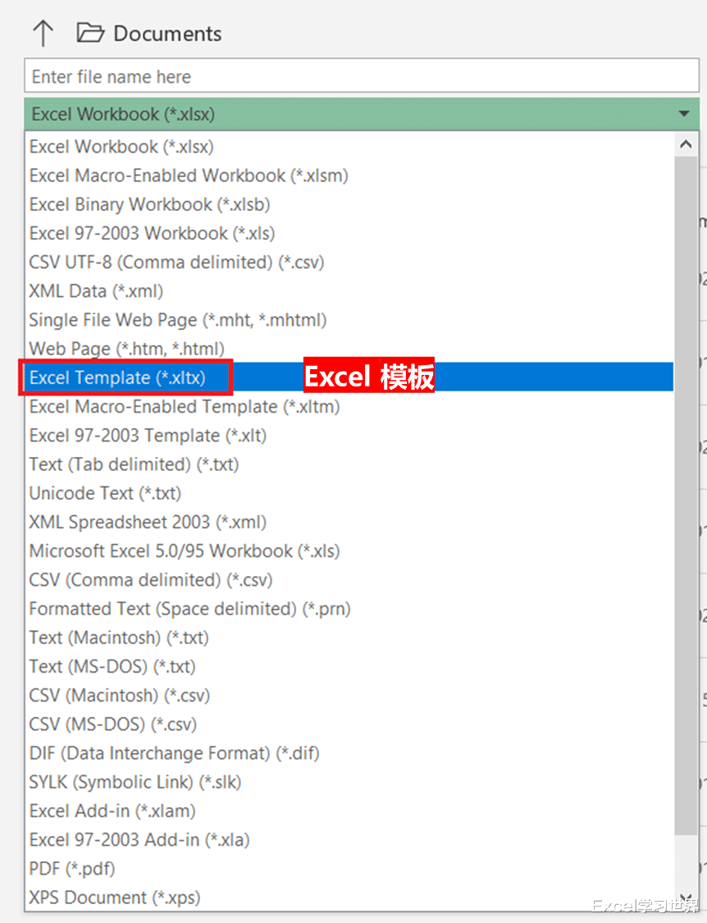Select DIF (Data Interchange Format)
Screen dimensions: 707x923
[x=349, y=752]
